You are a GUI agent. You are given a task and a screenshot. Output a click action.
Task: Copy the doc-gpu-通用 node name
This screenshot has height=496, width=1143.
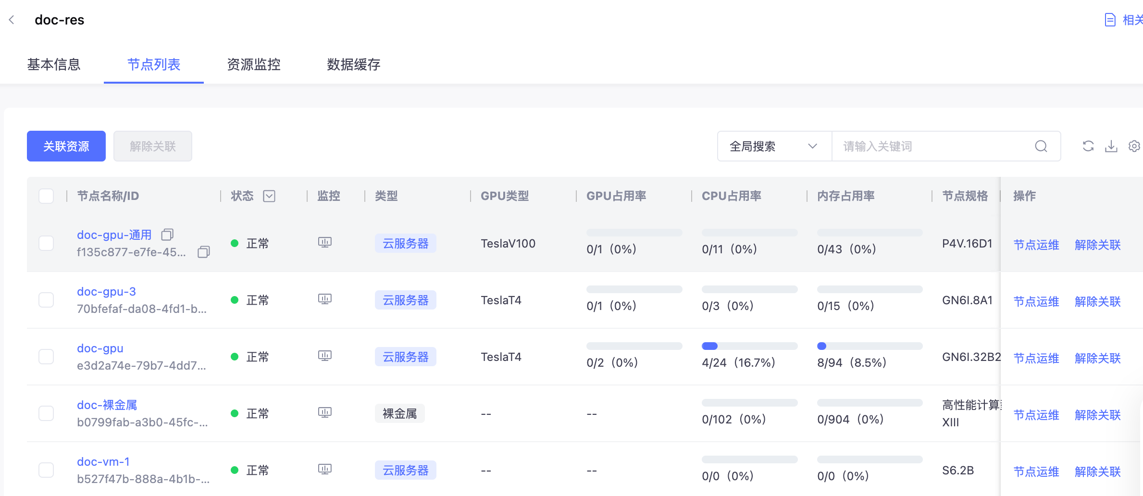(x=167, y=235)
